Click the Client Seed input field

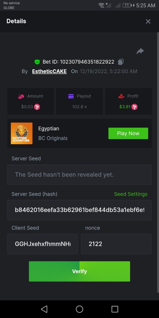click(x=43, y=244)
